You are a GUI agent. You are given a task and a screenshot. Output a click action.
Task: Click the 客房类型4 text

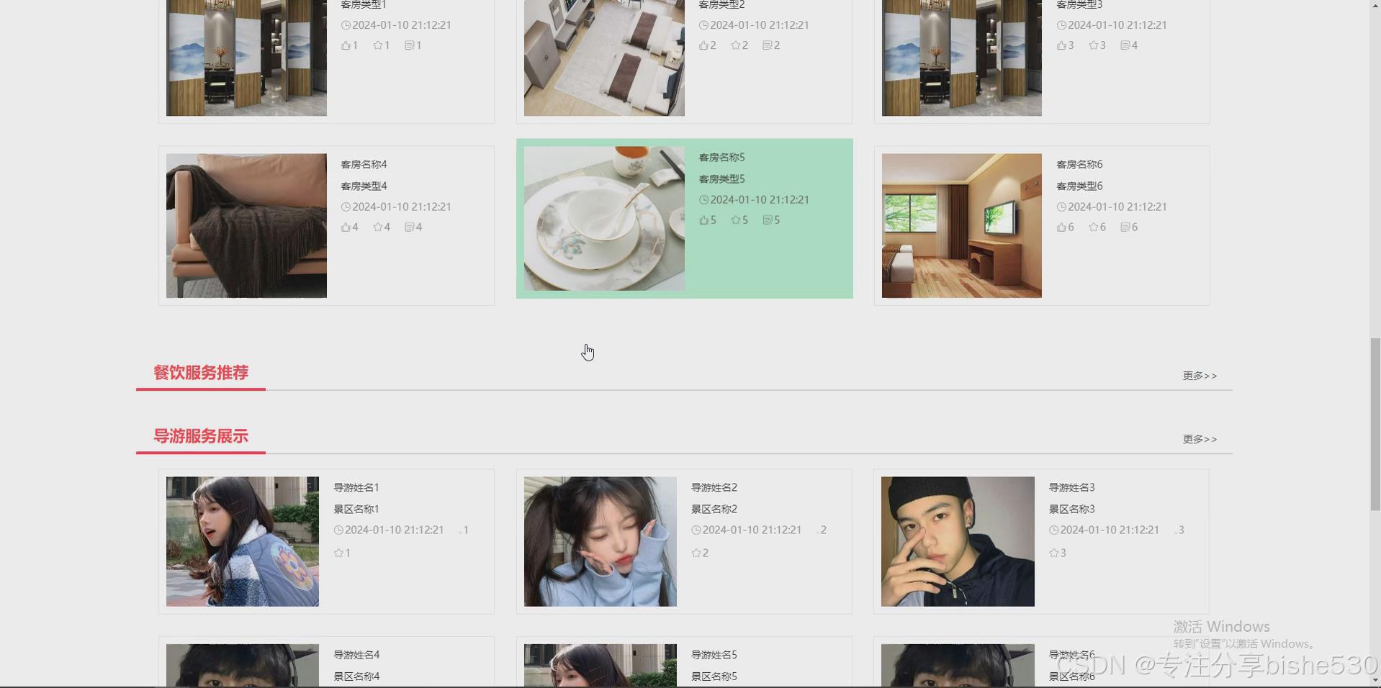point(364,186)
